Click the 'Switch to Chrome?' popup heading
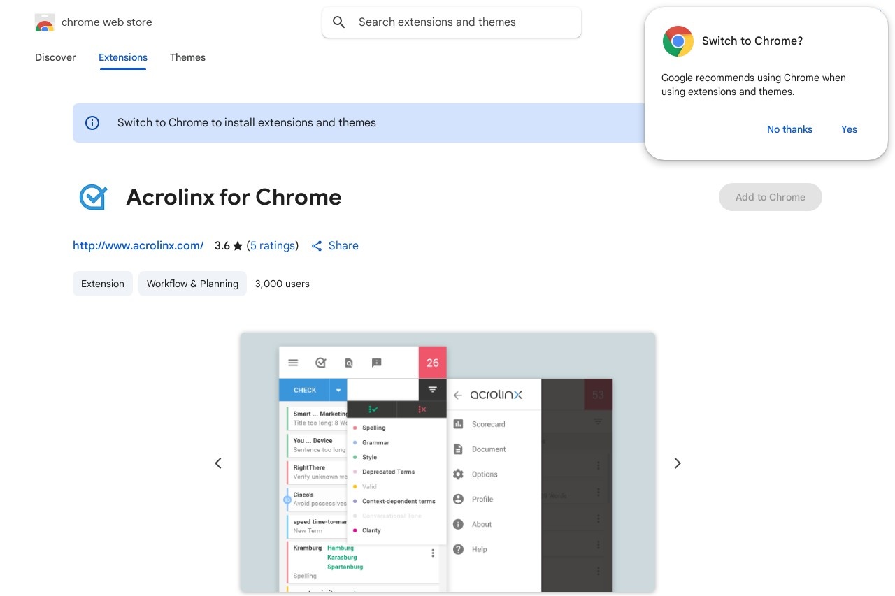This screenshot has width=895, height=596. (752, 41)
